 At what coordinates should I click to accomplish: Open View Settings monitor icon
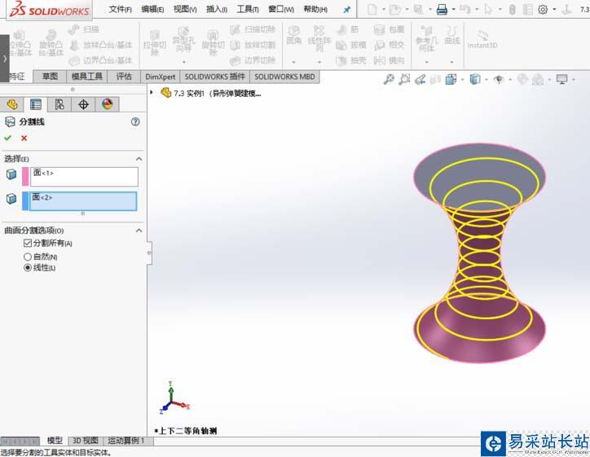click(x=561, y=79)
